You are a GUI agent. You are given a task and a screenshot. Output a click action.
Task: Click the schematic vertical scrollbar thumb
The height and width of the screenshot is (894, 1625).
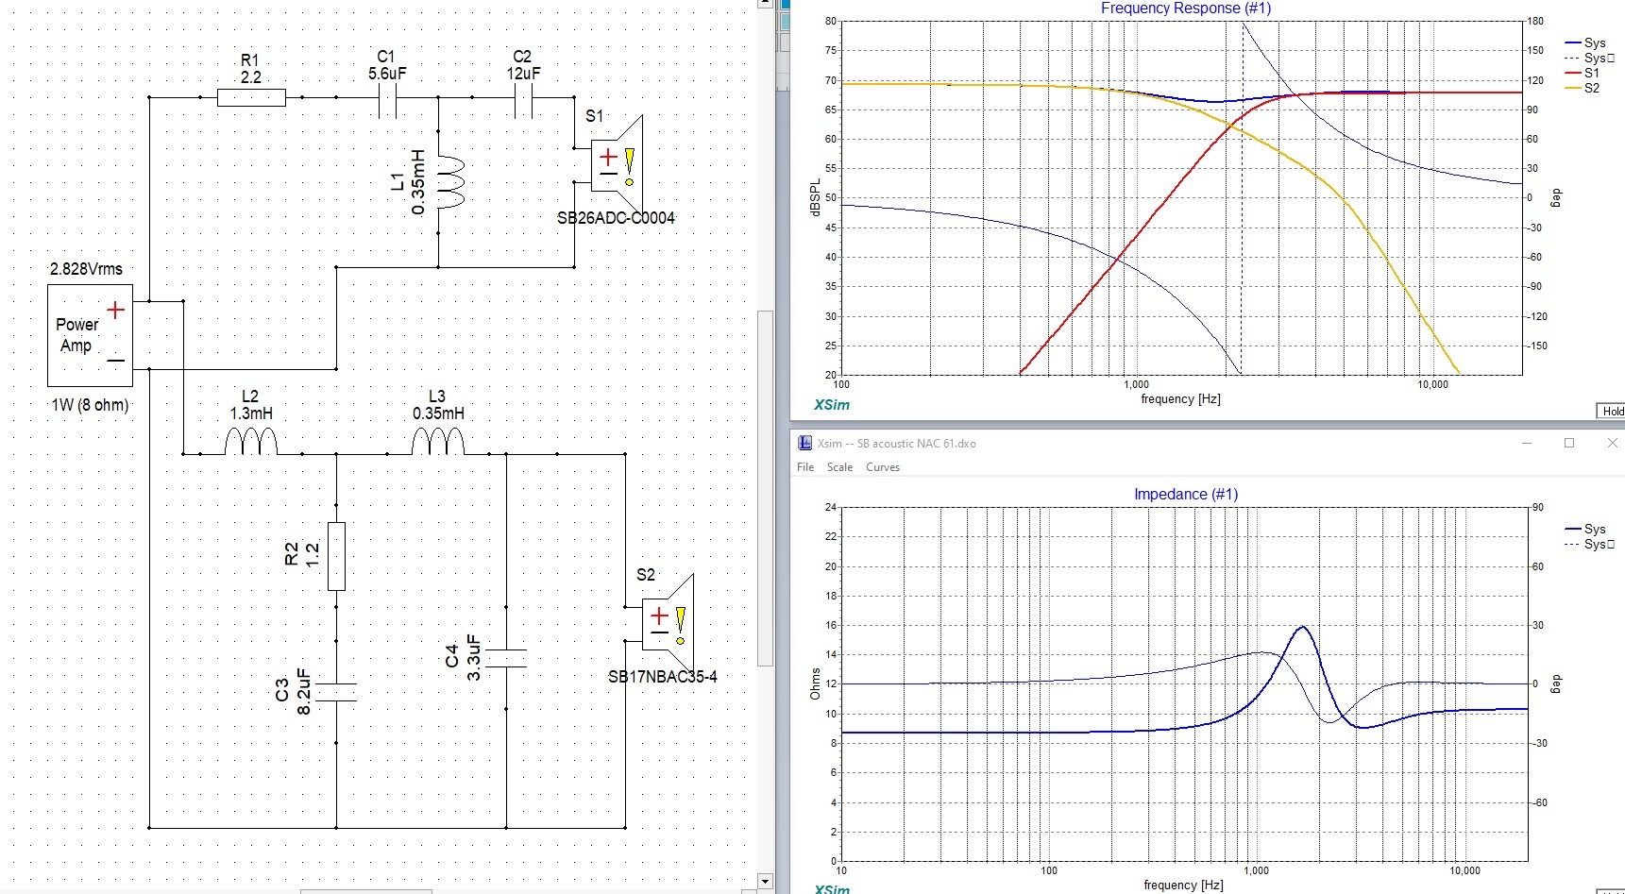tap(765, 486)
